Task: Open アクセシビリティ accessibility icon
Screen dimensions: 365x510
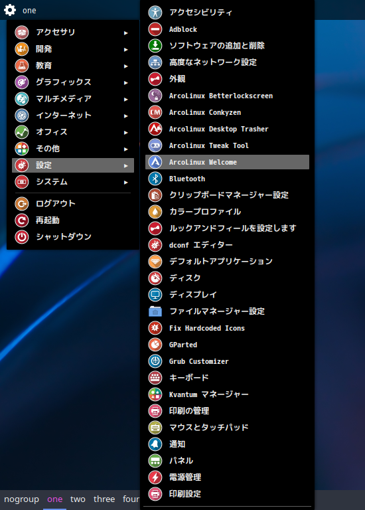Action: click(x=155, y=13)
